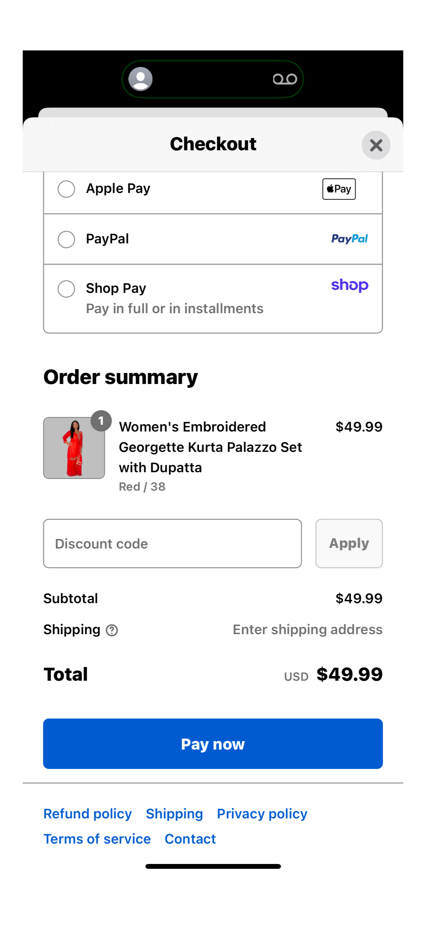Image resolution: width=426 pixels, height=927 pixels.
Task: Tap the PayPal logo
Action: [x=349, y=239]
